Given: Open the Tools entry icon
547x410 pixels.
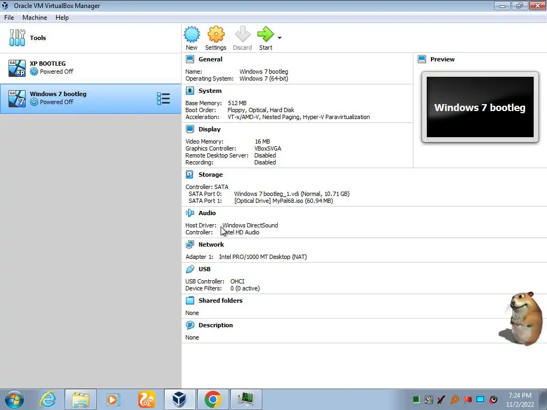Looking at the screenshot, I should 17,38.
